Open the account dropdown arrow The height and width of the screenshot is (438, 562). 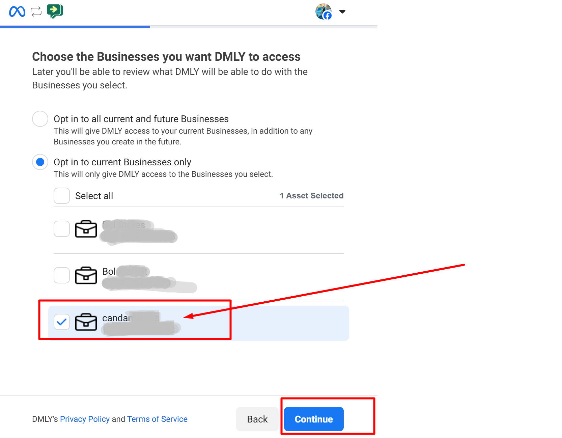click(342, 11)
